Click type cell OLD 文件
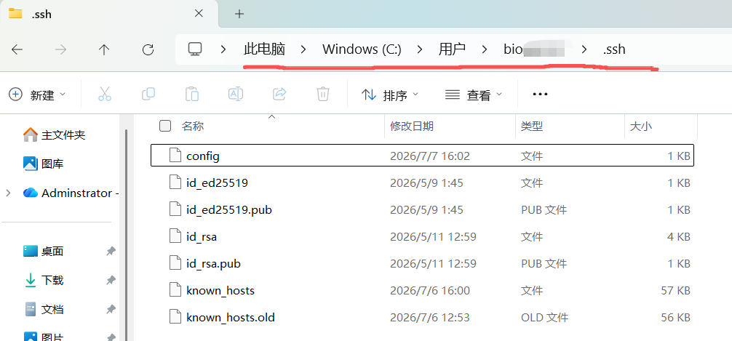 point(544,318)
